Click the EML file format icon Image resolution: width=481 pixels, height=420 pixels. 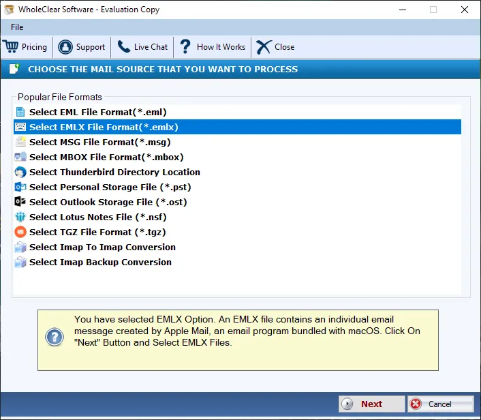(20, 112)
